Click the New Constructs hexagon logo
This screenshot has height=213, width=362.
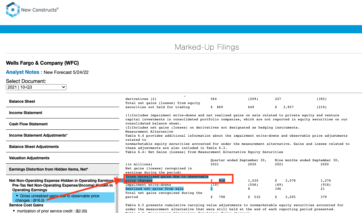click(x=13, y=10)
